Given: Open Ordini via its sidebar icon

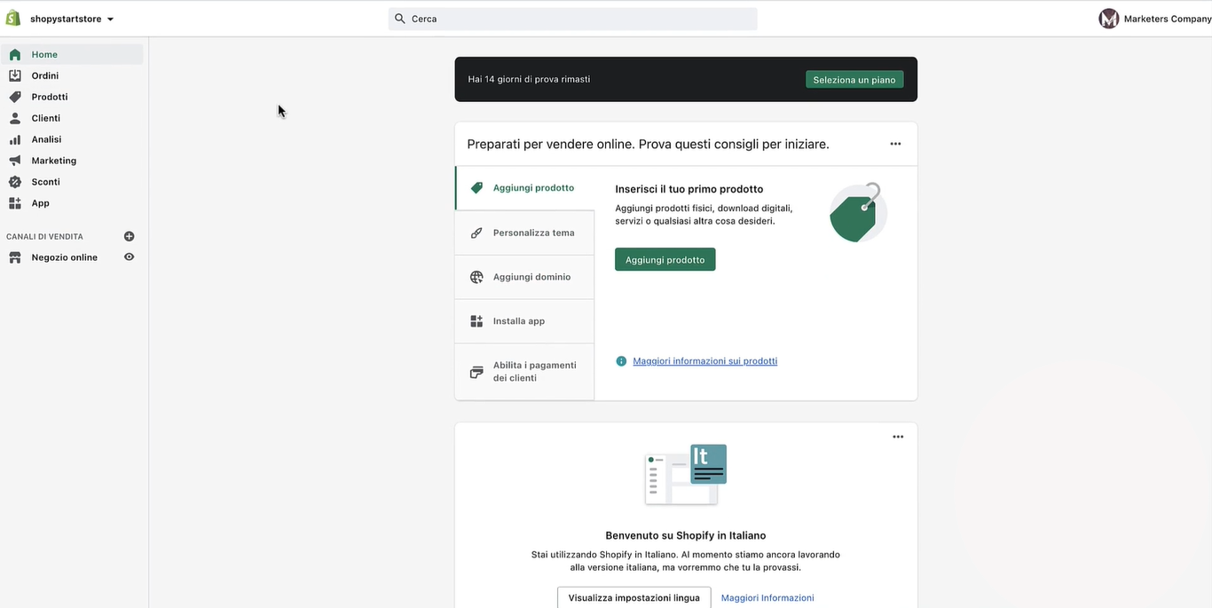Looking at the screenshot, I should tap(15, 75).
